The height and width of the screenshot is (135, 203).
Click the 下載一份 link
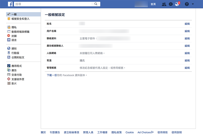[52, 75]
